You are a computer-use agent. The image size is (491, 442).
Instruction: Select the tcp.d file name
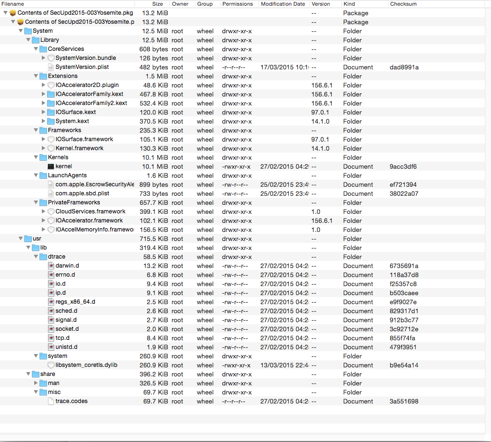pos(62,338)
